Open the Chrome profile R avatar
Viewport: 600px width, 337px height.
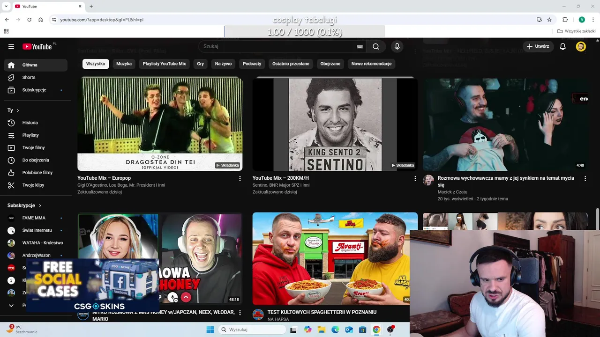point(582,20)
